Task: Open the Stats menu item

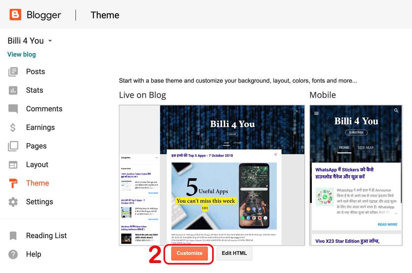Action: coord(34,90)
